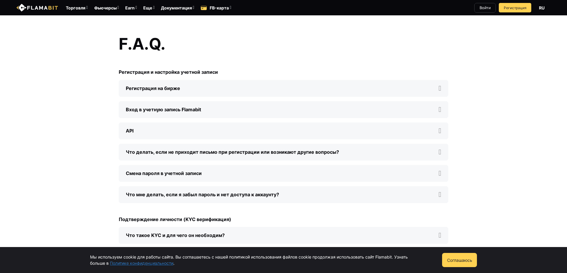Switch language using RU selector
The height and width of the screenshot is (273, 567).
pyautogui.click(x=542, y=8)
